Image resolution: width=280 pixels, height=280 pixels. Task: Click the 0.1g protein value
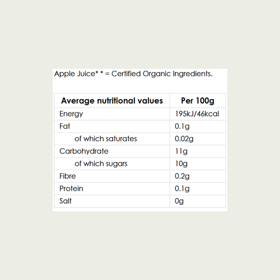coord(182,189)
